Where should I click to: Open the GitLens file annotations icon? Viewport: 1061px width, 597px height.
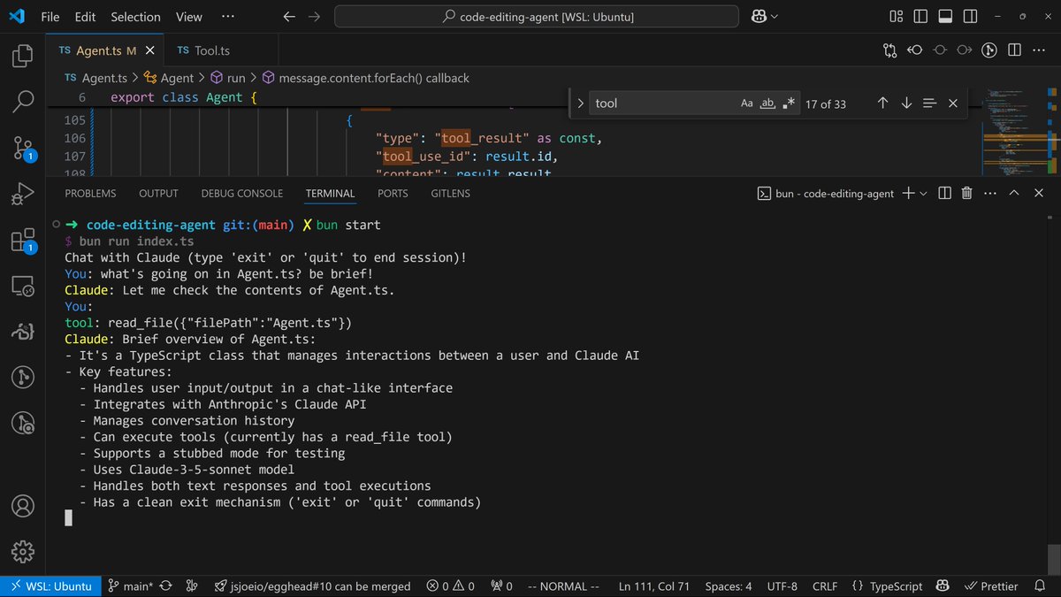[x=990, y=50]
